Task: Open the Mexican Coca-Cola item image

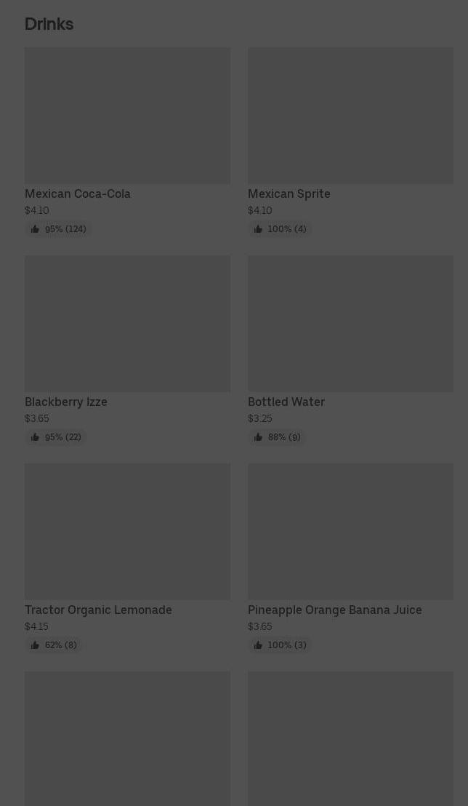Action: (x=127, y=116)
